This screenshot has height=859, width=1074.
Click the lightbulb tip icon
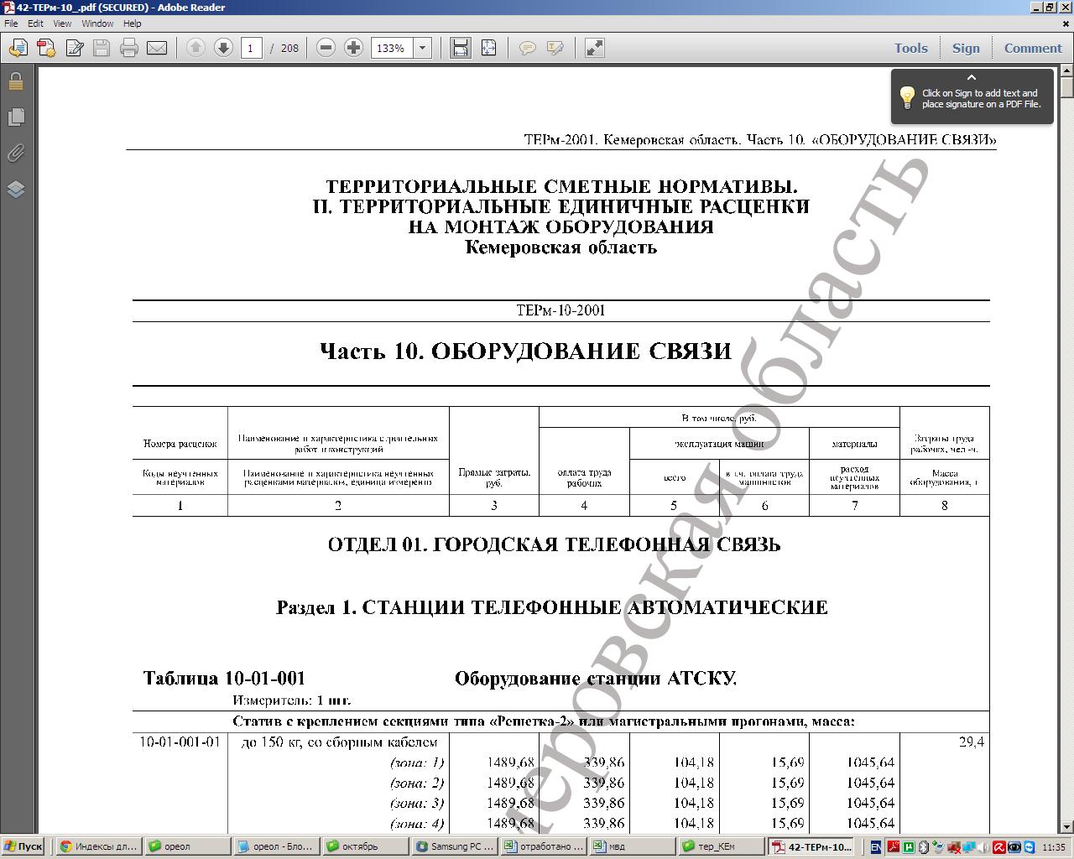tap(907, 97)
